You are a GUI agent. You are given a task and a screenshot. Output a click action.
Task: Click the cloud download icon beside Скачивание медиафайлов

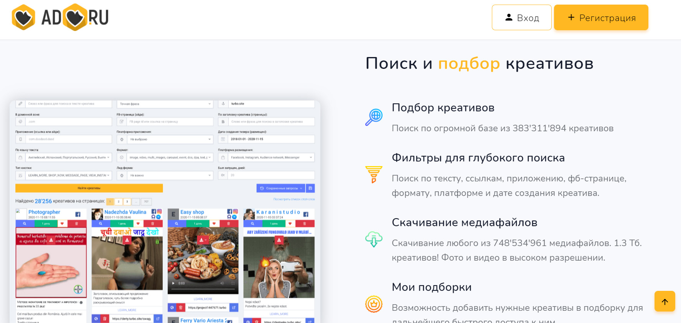[x=374, y=239]
